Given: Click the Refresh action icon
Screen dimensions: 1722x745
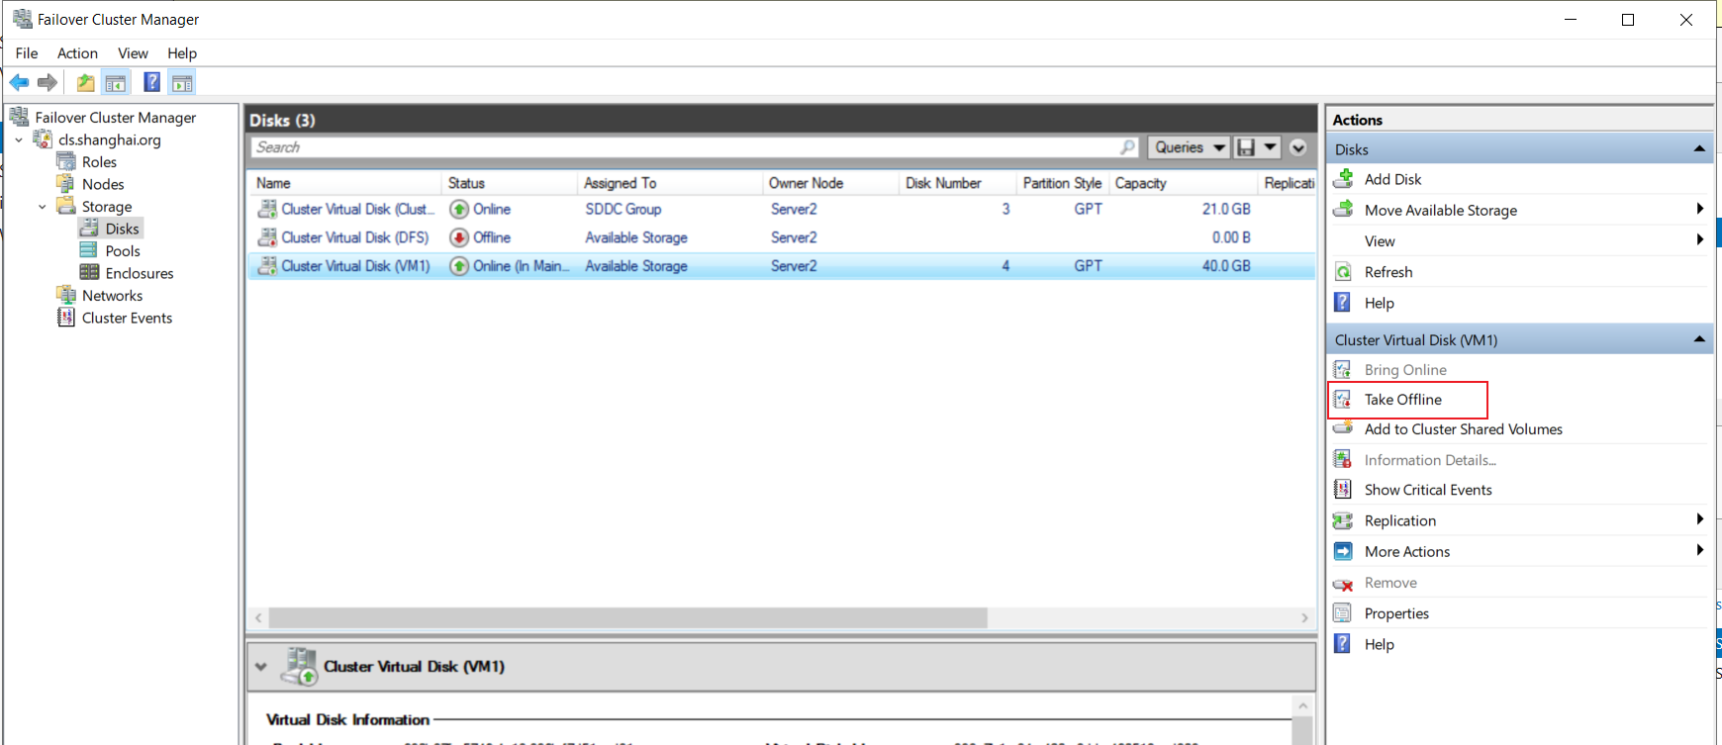Looking at the screenshot, I should (1343, 272).
